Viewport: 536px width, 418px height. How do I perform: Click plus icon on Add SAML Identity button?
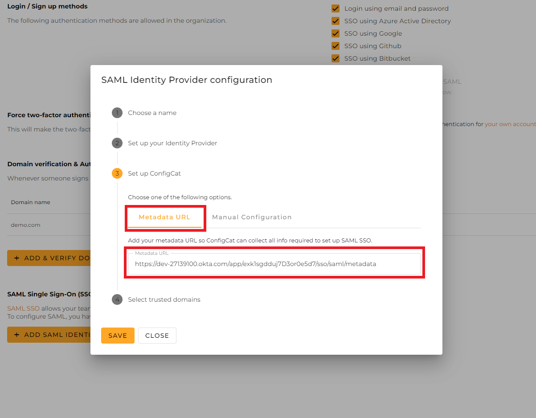click(x=17, y=335)
